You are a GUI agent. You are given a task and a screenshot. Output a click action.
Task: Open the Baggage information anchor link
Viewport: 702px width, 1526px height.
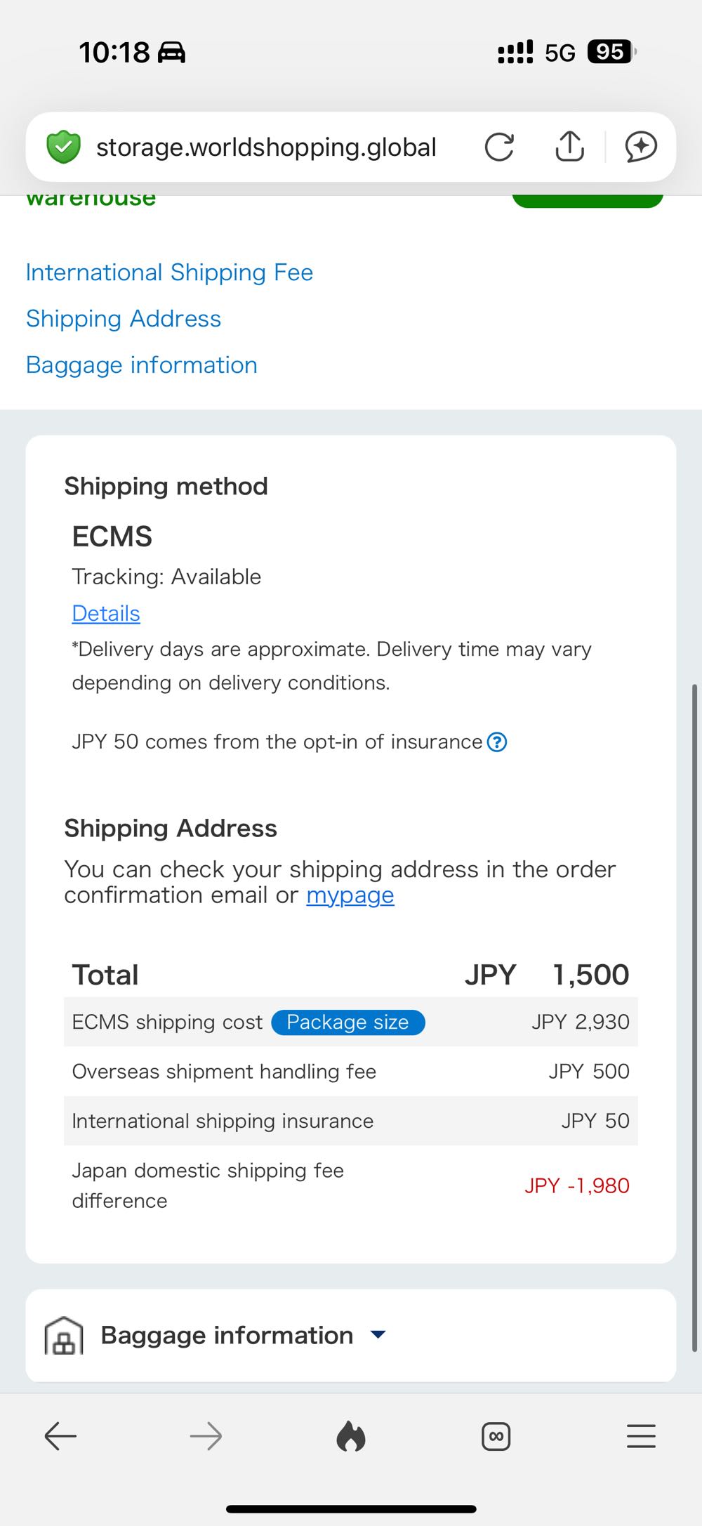(x=142, y=365)
